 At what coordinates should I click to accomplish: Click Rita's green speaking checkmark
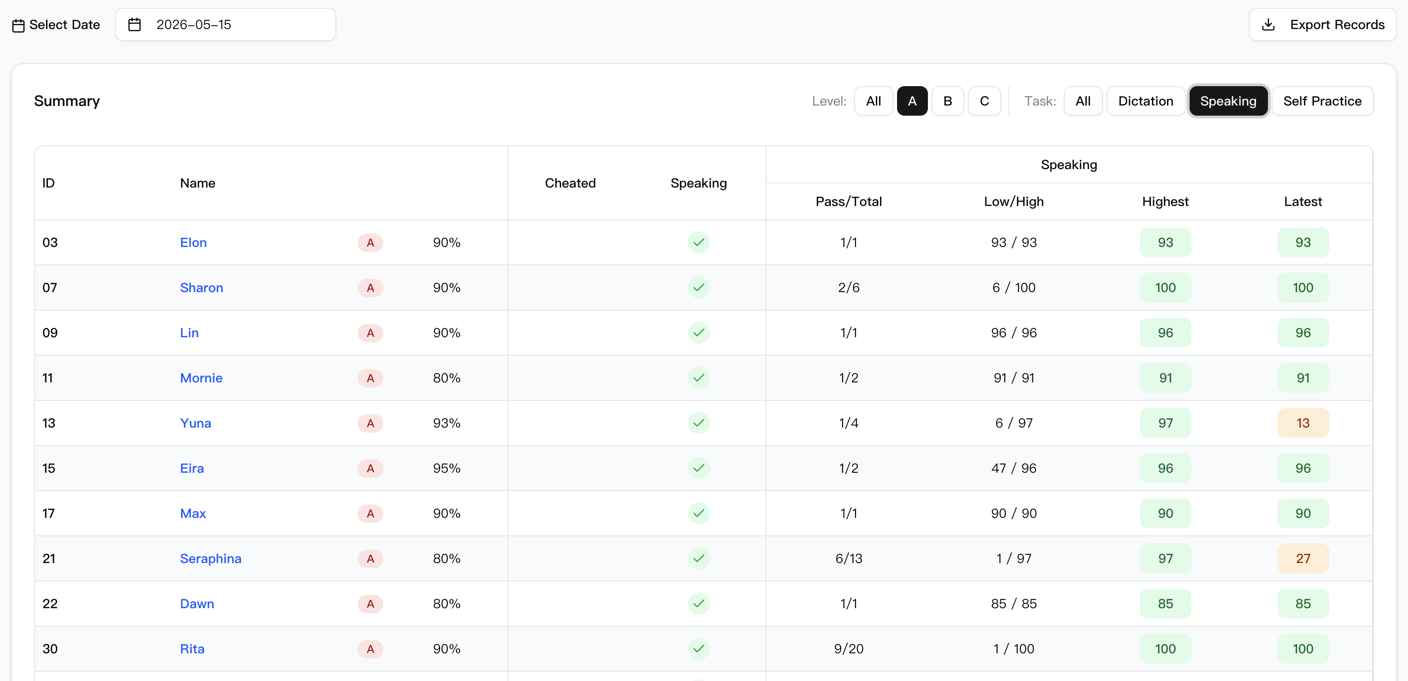click(698, 648)
